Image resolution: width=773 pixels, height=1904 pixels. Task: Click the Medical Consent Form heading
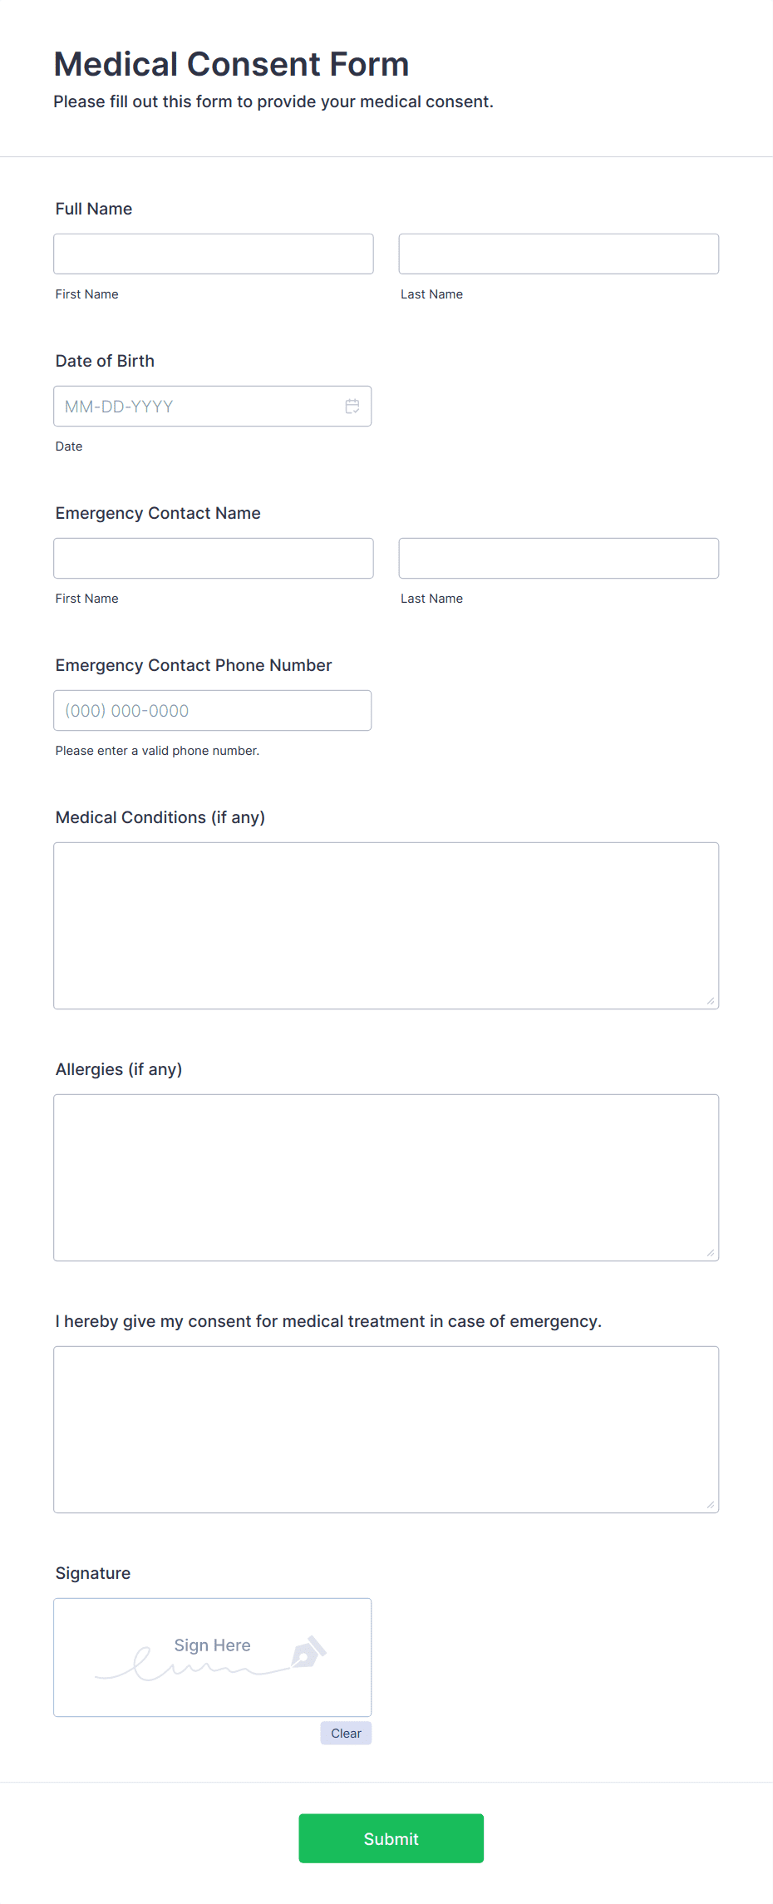click(232, 64)
